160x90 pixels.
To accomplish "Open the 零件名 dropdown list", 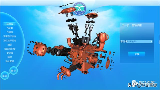I will tap(140, 41).
